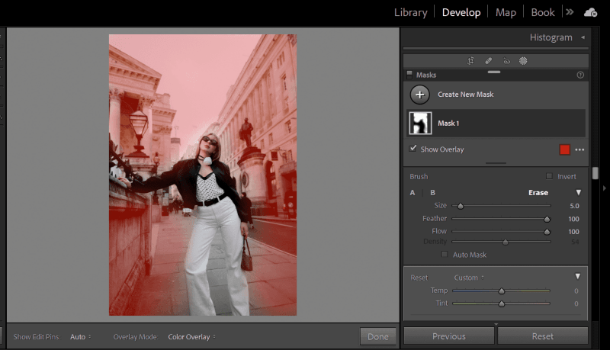Open the three-dot overlay options menu

click(x=579, y=149)
